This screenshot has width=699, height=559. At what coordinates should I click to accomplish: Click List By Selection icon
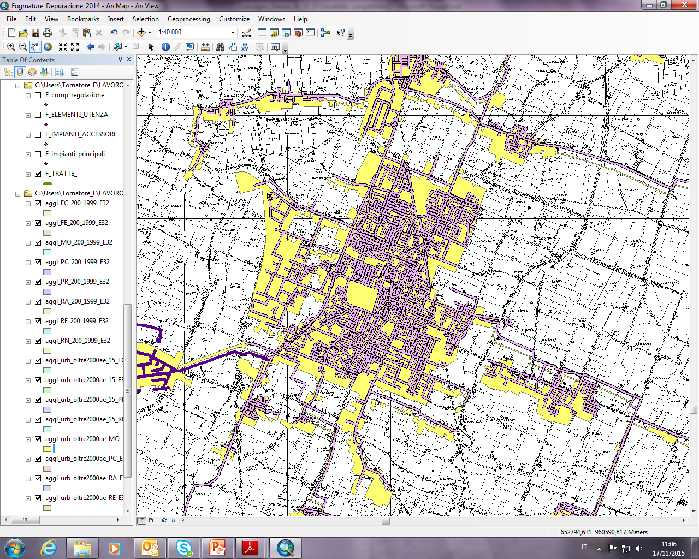click(45, 72)
